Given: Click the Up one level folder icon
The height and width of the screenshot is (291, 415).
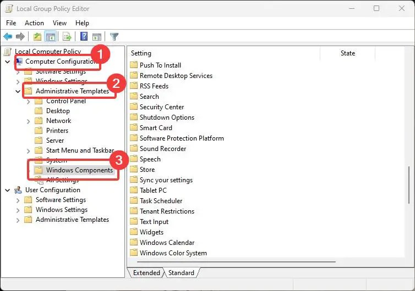Looking at the screenshot, I should point(37,36).
